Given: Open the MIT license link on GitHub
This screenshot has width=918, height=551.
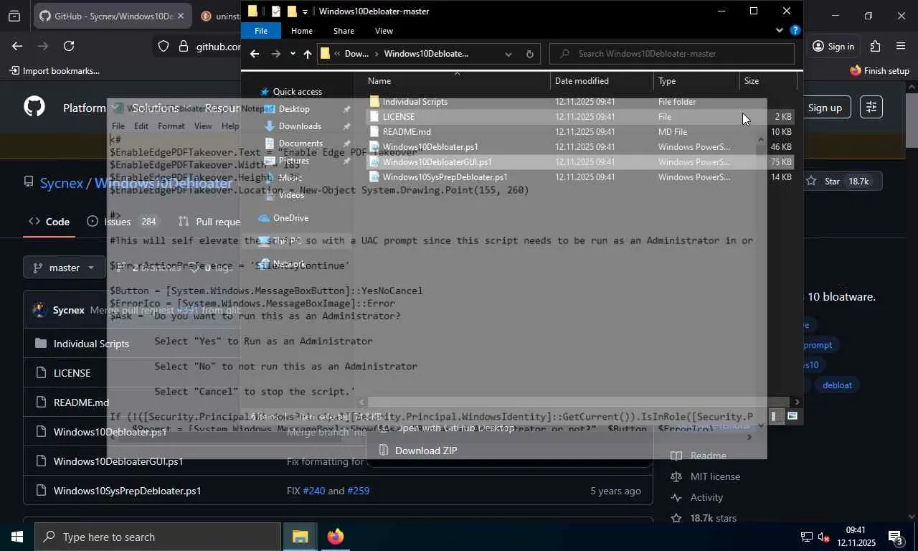Looking at the screenshot, I should click(715, 476).
